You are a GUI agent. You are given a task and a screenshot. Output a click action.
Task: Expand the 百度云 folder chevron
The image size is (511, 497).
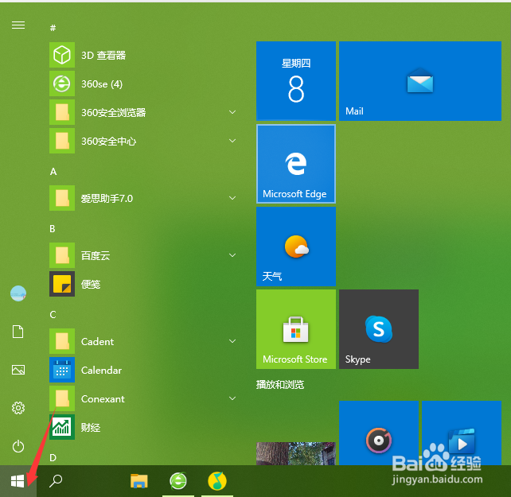[232, 255]
